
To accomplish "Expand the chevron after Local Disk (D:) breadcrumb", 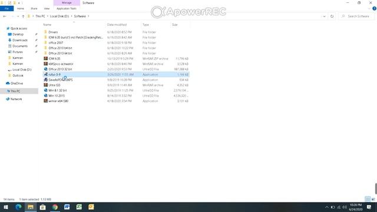I will click(x=71, y=16).
